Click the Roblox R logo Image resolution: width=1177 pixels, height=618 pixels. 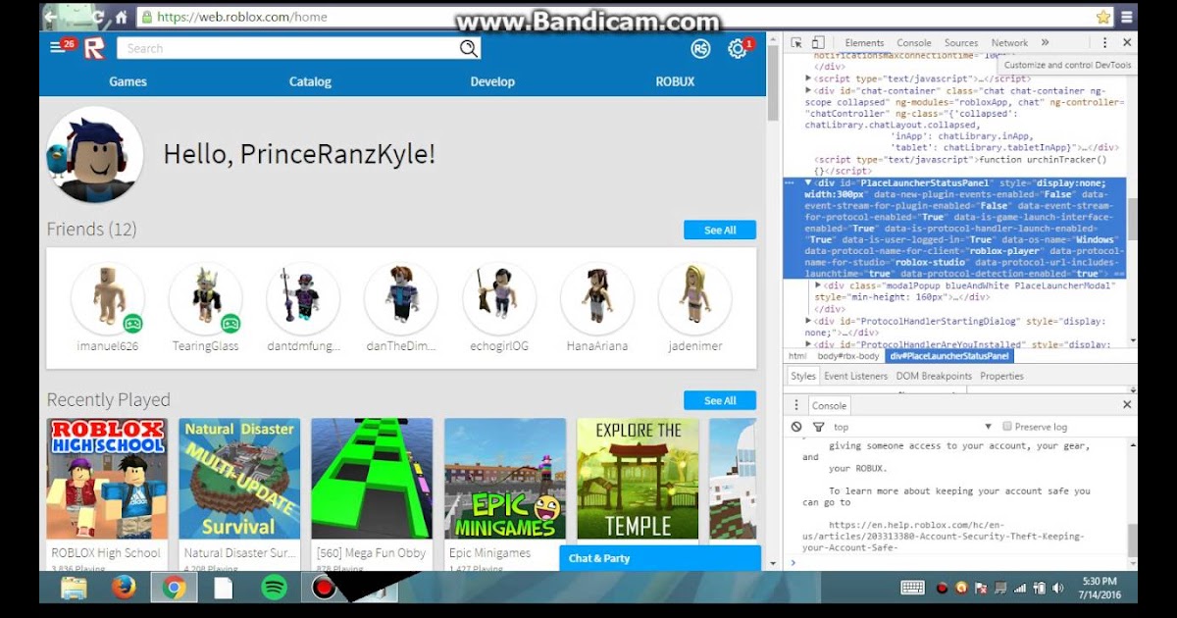pos(94,48)
